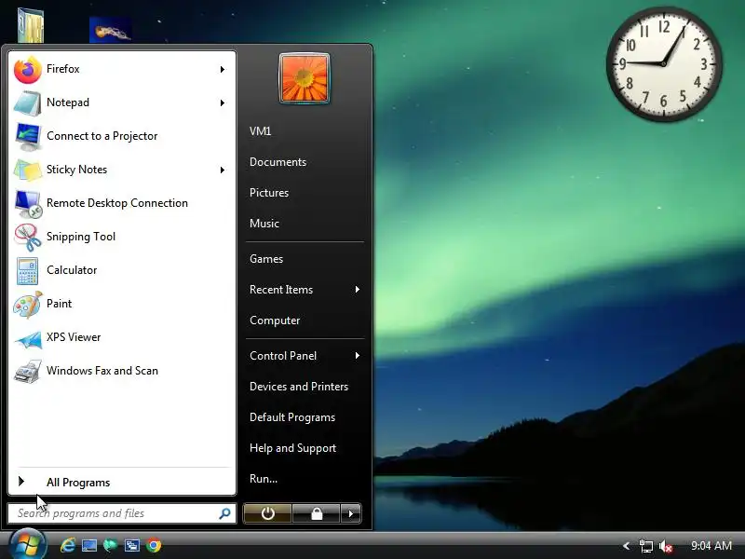Viewport: 745px width, 559px height.
Task: Open the zipped folder desktop icon
Action: point(31,25)
